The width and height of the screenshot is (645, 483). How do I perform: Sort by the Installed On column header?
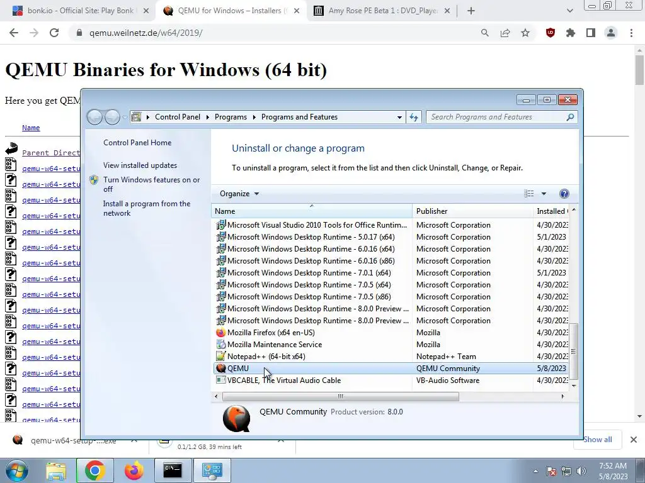551,211
